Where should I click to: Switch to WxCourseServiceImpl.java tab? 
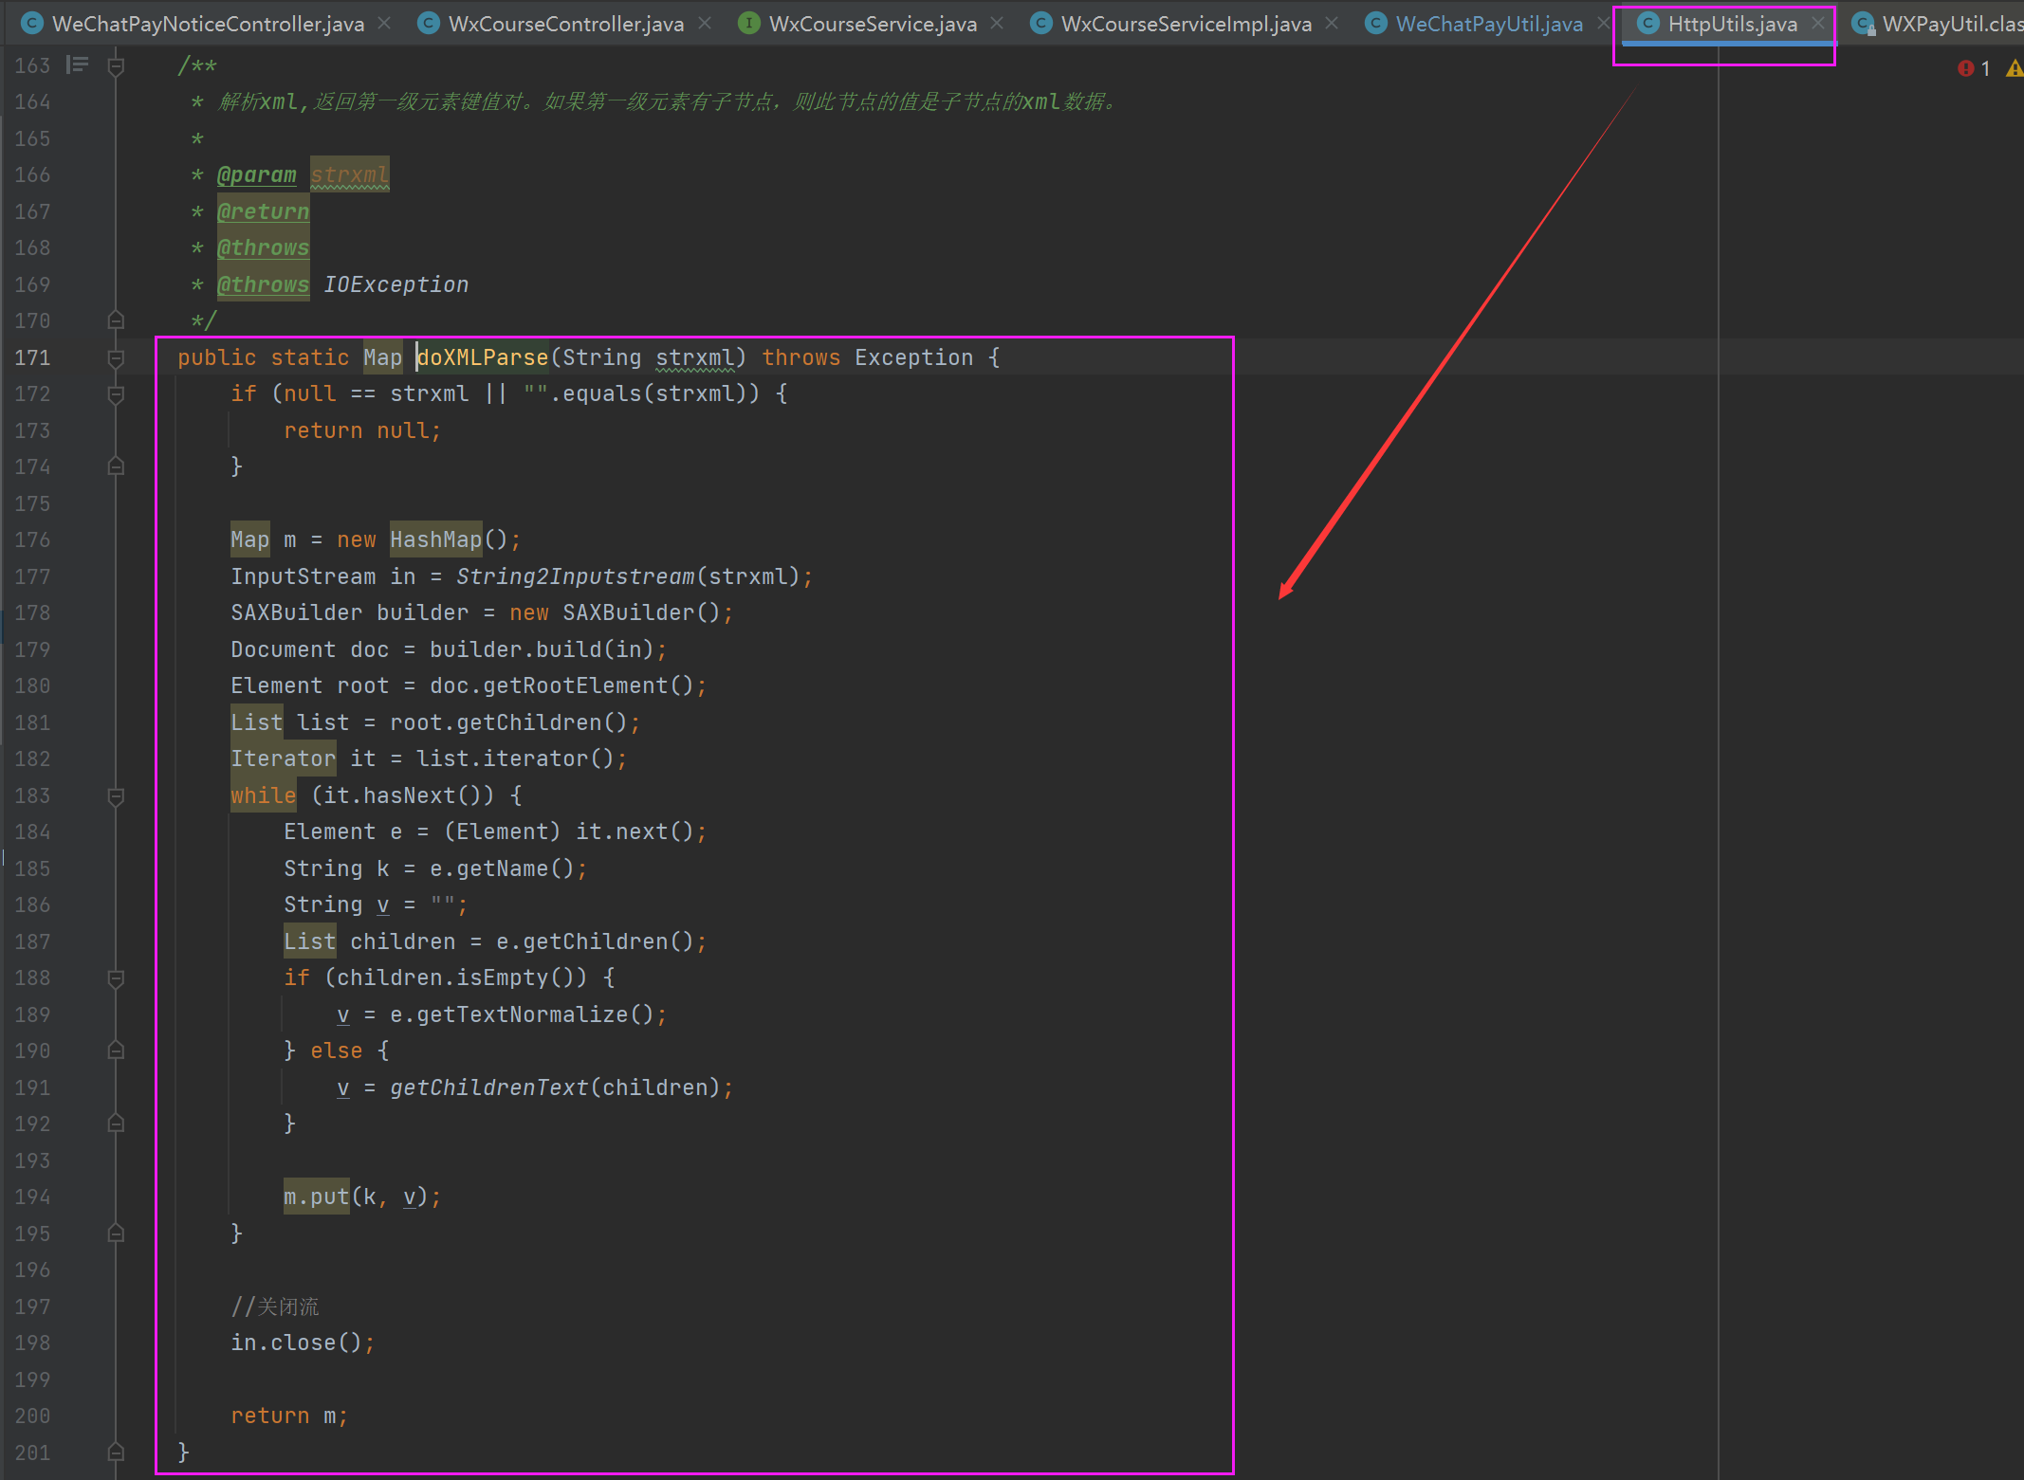tap(1186, 24)
